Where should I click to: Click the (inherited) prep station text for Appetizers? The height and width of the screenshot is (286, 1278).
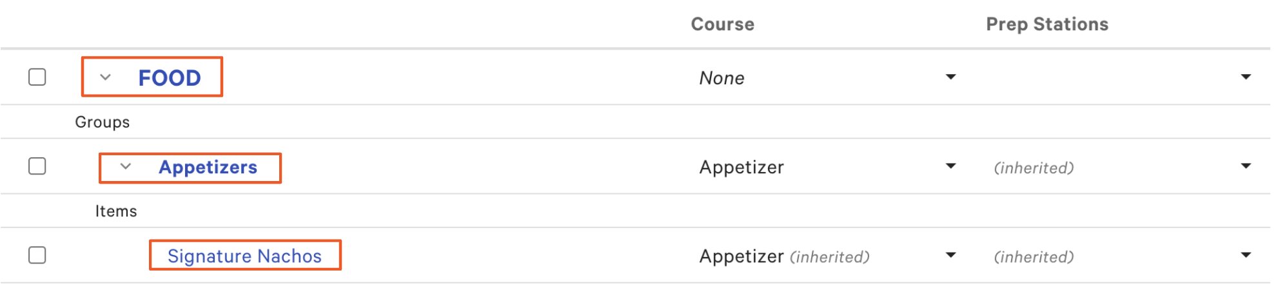coord(1034,168)
